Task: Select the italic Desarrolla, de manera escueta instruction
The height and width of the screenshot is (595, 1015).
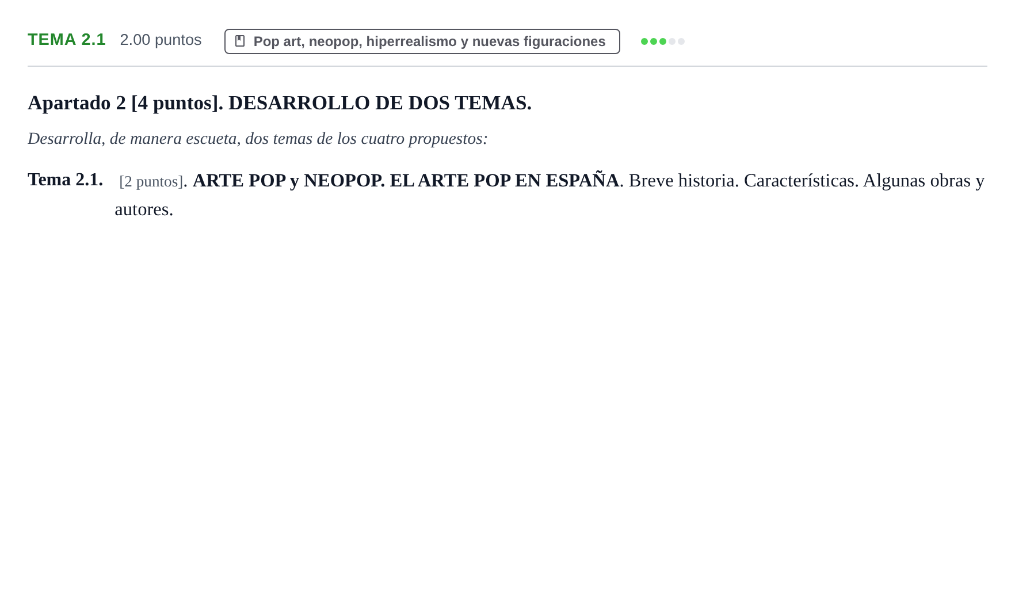Action: point(257,139)
